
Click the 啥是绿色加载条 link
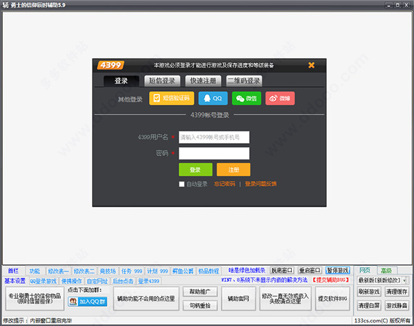coord(246,270)
